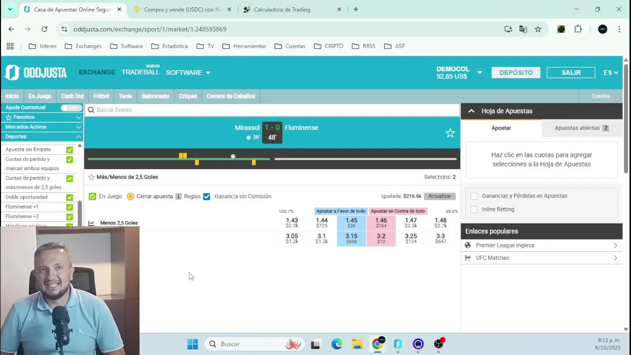
Task: Open the Fútbol nav tab
Action: (102, 96)
